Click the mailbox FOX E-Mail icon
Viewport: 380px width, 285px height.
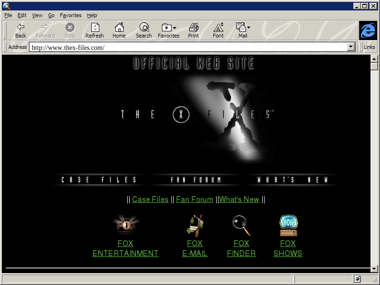(x=195, y=225)
